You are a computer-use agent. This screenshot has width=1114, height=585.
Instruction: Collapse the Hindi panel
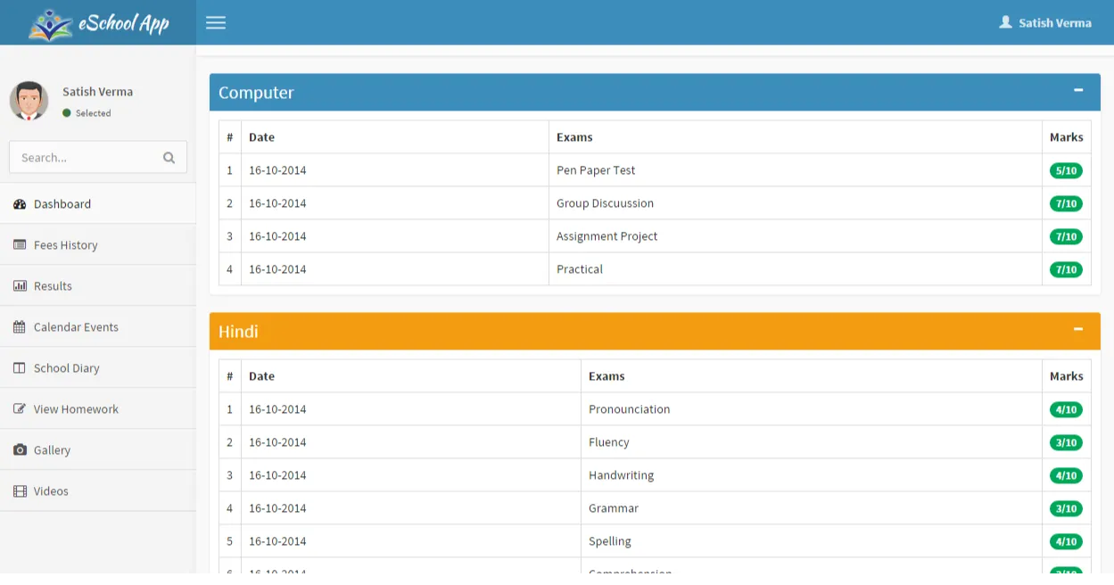click(x=1077, y=330)
